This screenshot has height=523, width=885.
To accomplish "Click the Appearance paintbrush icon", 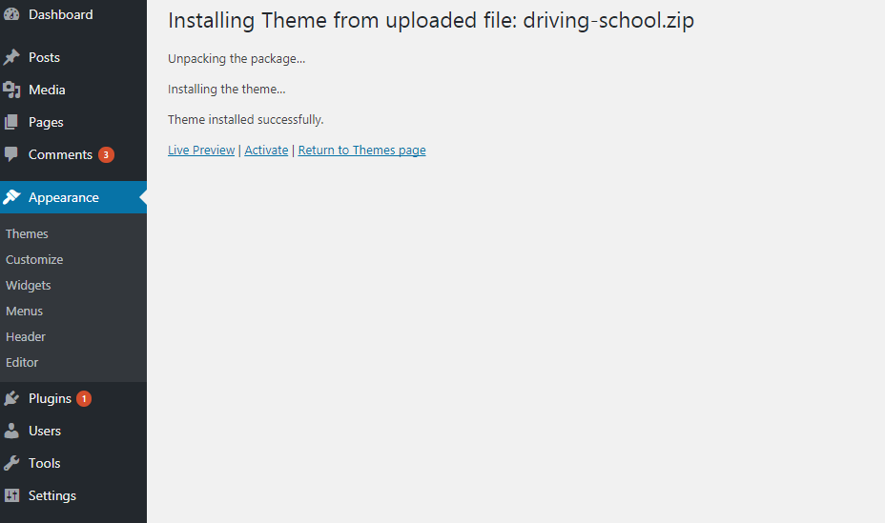I will coord(11,197).
